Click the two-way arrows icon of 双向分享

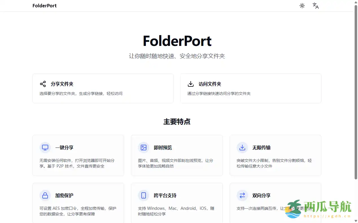242,195
